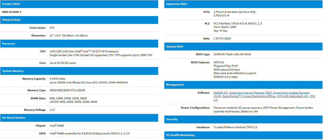The height and width of the screenshot is (140, 323).
Task: Click the Chipset label
Action: click(41, 126)
